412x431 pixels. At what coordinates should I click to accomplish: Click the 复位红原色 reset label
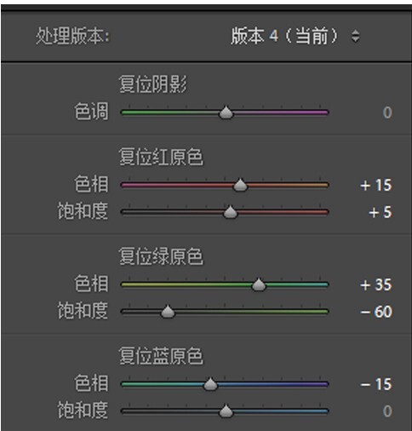(x=161, y=157)
